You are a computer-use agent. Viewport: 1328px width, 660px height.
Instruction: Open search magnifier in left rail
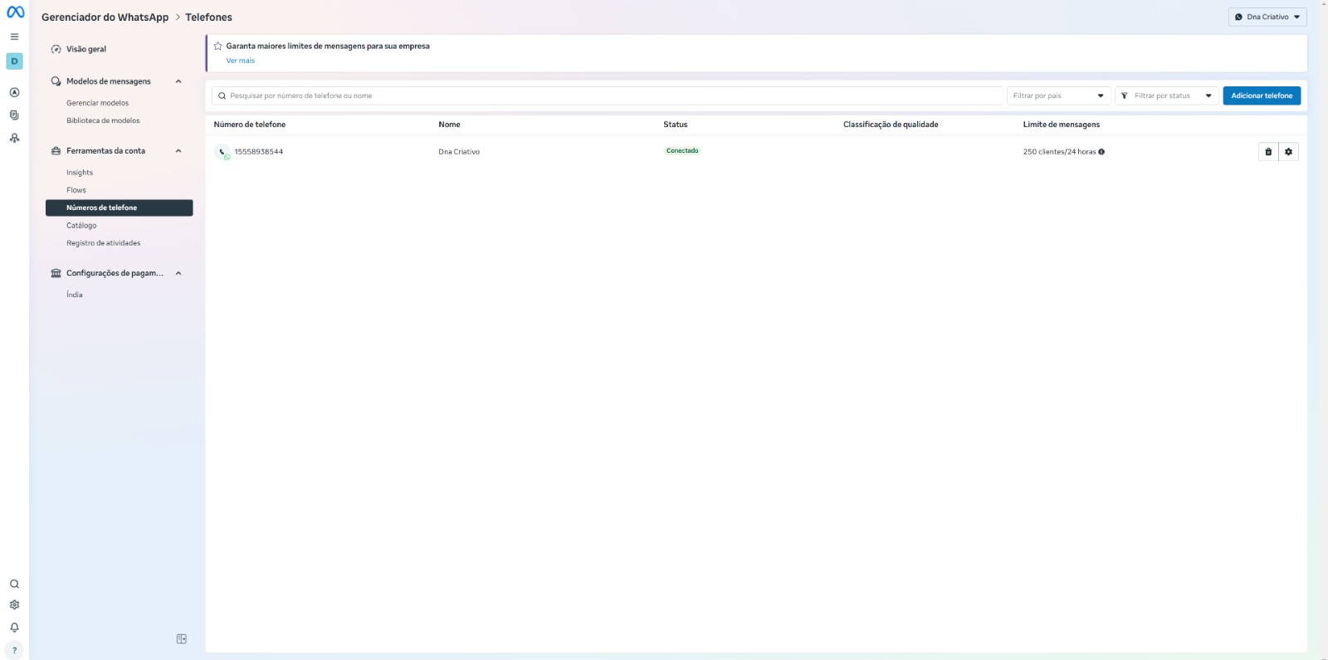click(x=14, y=584)
